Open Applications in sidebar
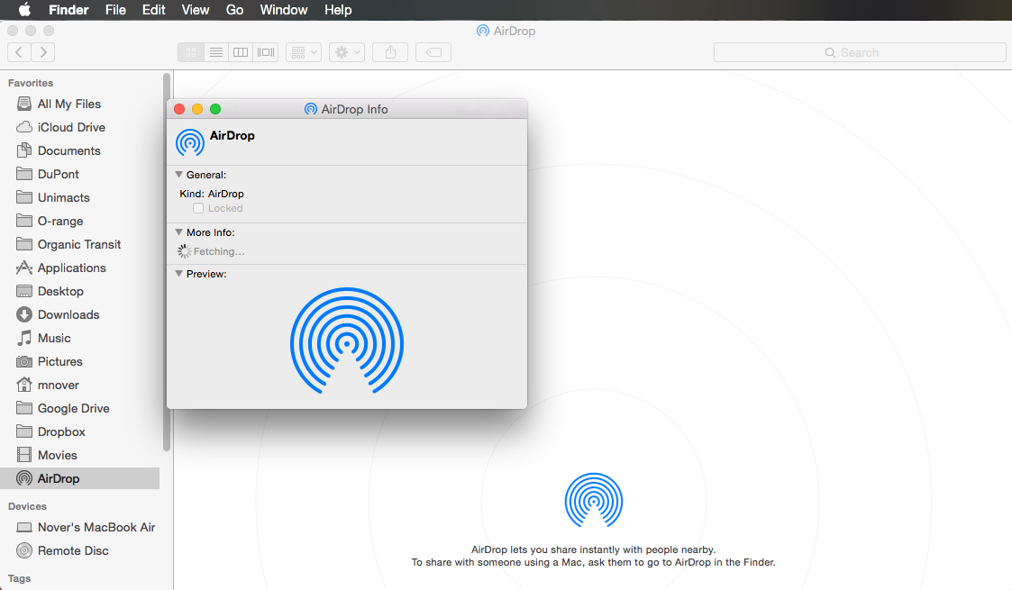1012x590 pixels. pyautogui.click(x=80, y=268)
